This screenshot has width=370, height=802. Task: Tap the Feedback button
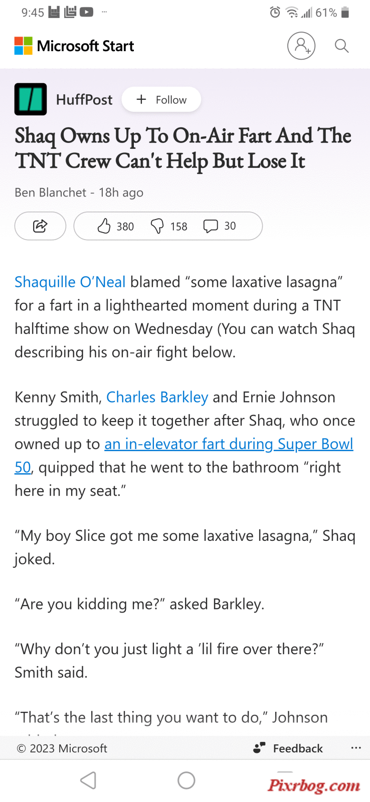pyautogui.click(x=288, y=748)
